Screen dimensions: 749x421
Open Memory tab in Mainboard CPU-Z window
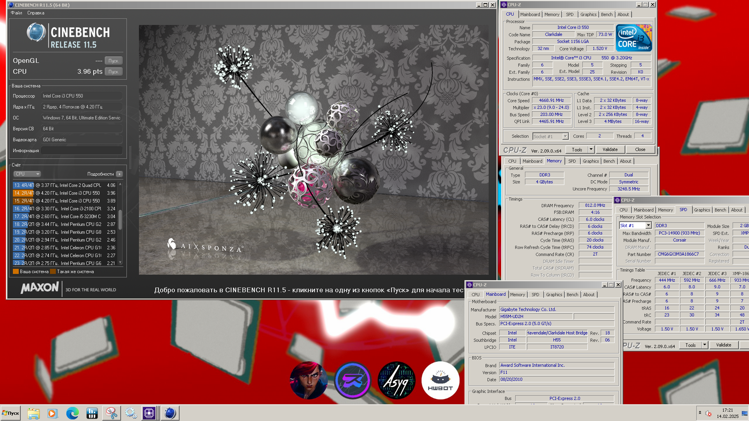(518, 295)
